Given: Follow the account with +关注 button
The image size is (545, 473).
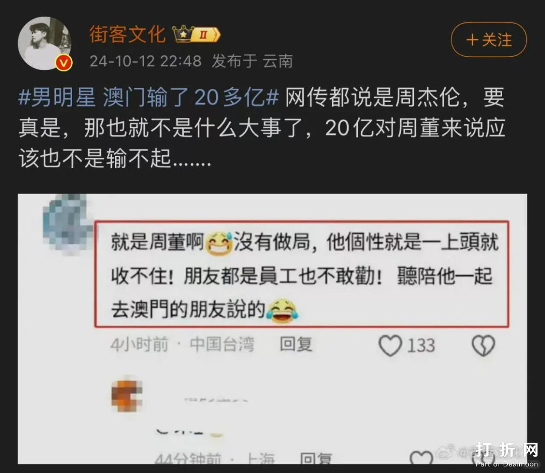Looking at the screenshot, I should tap(488, 40).
